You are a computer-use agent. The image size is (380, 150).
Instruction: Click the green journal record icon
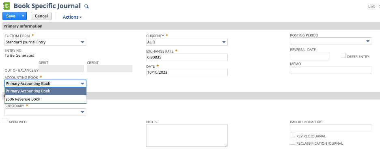click(x=6, y=6)
